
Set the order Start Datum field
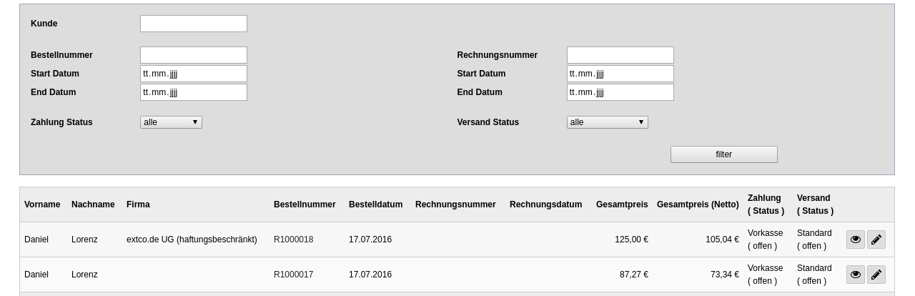(193, 74)
